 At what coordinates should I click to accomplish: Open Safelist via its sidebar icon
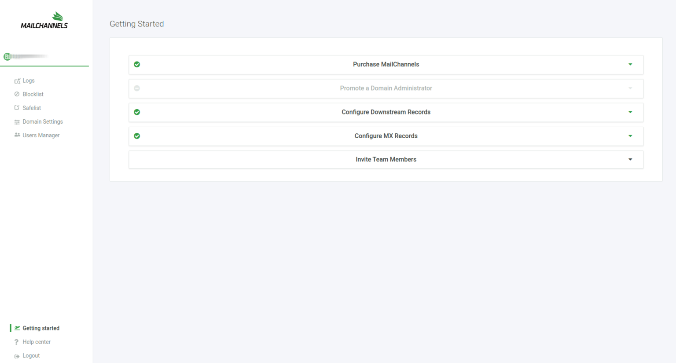[x=18, y=108]
